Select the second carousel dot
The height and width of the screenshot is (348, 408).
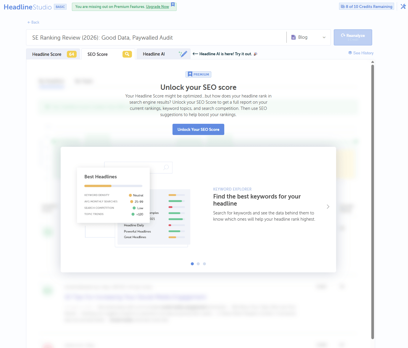[x=198, y=264]
